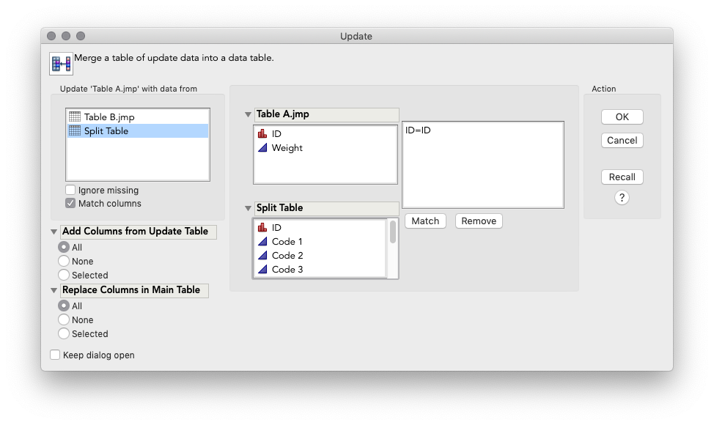This screenshot has width=714, height=425.
Task: Choose Selected under Replace Columns in Main Table
Action: point(64,333)
